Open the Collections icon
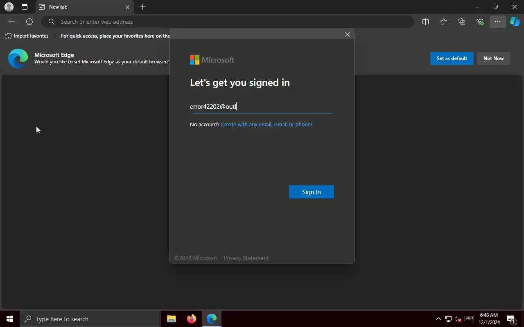Image resolution: width=524 pixels, height=327 pixels. (462, 22)
